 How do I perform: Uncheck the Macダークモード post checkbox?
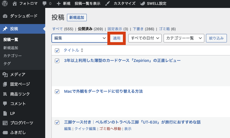(57, 91)
